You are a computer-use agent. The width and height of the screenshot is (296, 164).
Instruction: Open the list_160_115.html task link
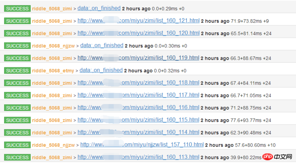(138, 120)
